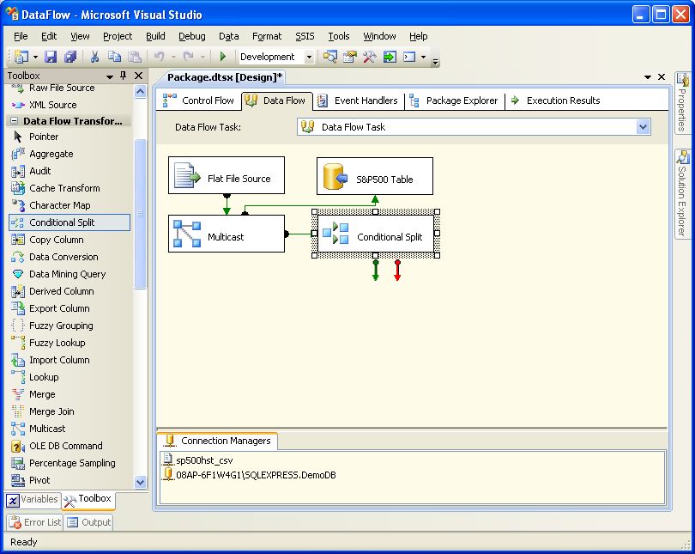Select Merge Join in Toolbox
695x554 pixels.
[x=69, y=411]
